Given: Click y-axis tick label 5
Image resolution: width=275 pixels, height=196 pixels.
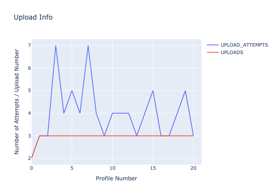Looking at the screenshot, I should click(x=29, y=91).
